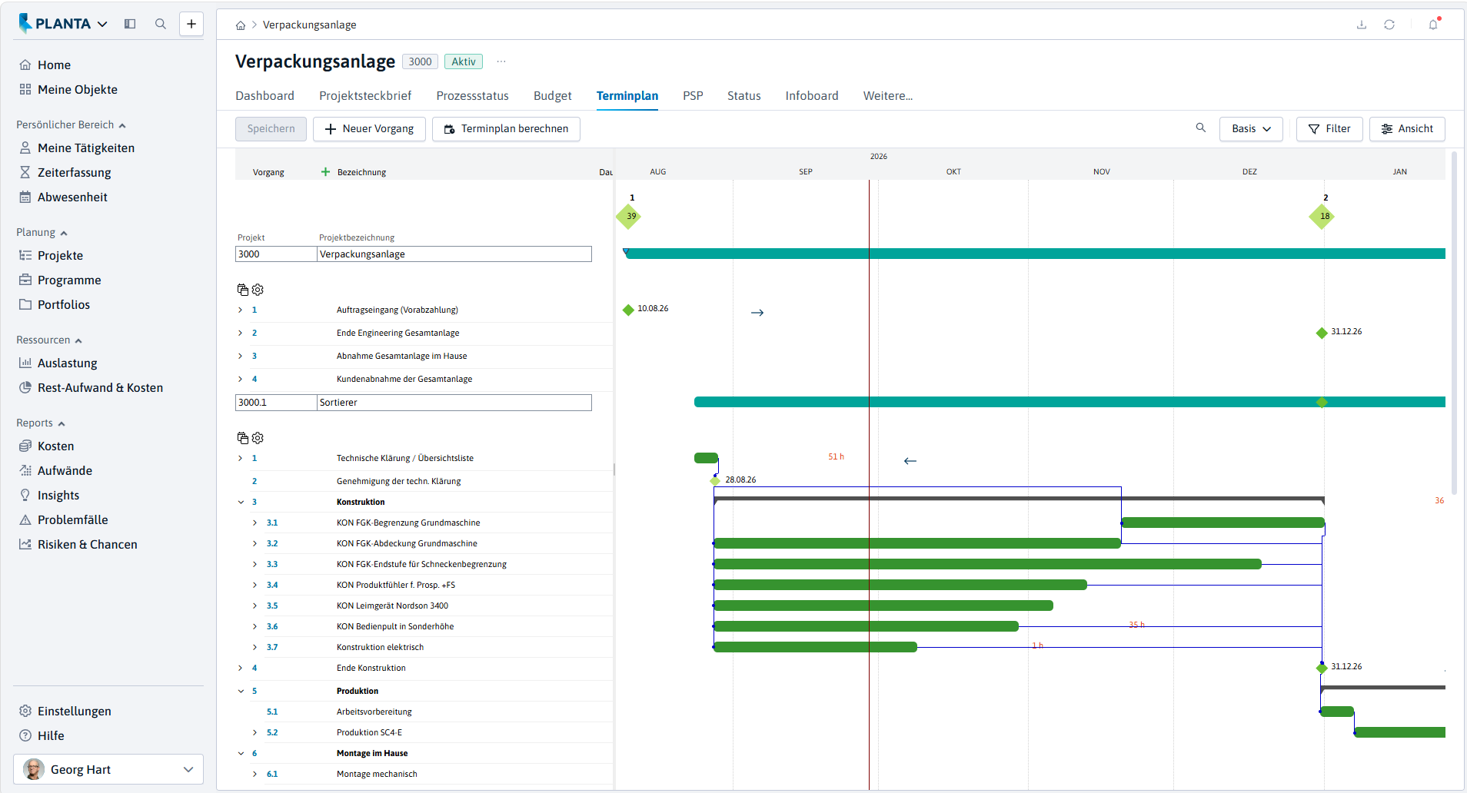This screenshot has height=793, width=1467.
Task: Click the home breadcrumb icon
Action: tap(241, 25)
